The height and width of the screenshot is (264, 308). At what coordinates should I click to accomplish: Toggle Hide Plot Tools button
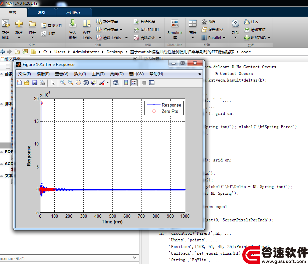click(144, 83)
